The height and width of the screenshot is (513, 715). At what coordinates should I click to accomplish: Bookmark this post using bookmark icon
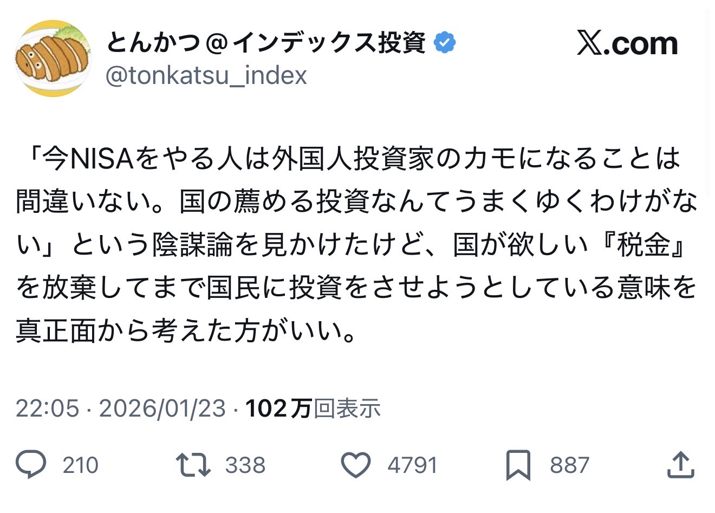518,465
